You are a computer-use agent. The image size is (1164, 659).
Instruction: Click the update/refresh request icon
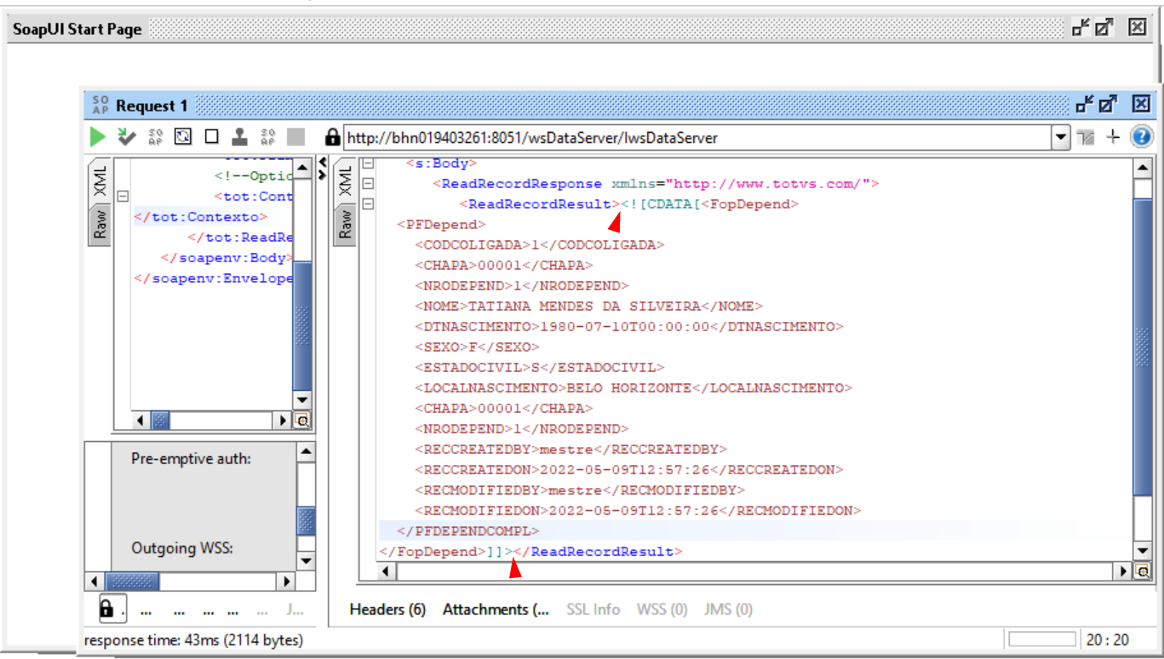183,136
